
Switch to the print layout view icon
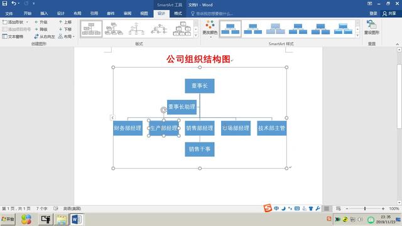click(x=327, y=209)
